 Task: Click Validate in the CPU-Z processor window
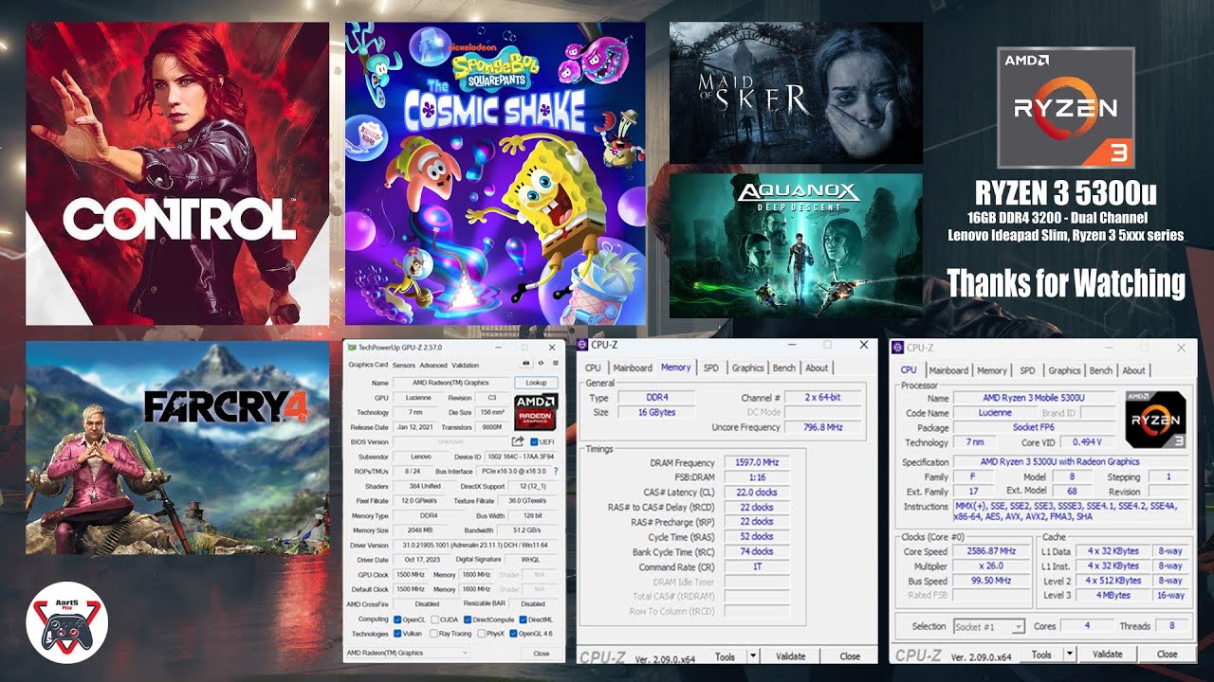pyautogui.click(x=1107, y=654)
